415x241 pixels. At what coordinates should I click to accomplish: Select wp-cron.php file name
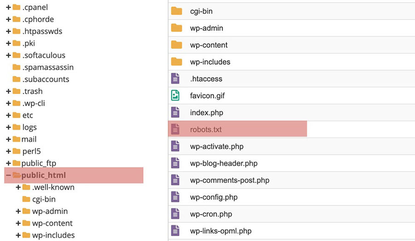(x=211, y=214)
